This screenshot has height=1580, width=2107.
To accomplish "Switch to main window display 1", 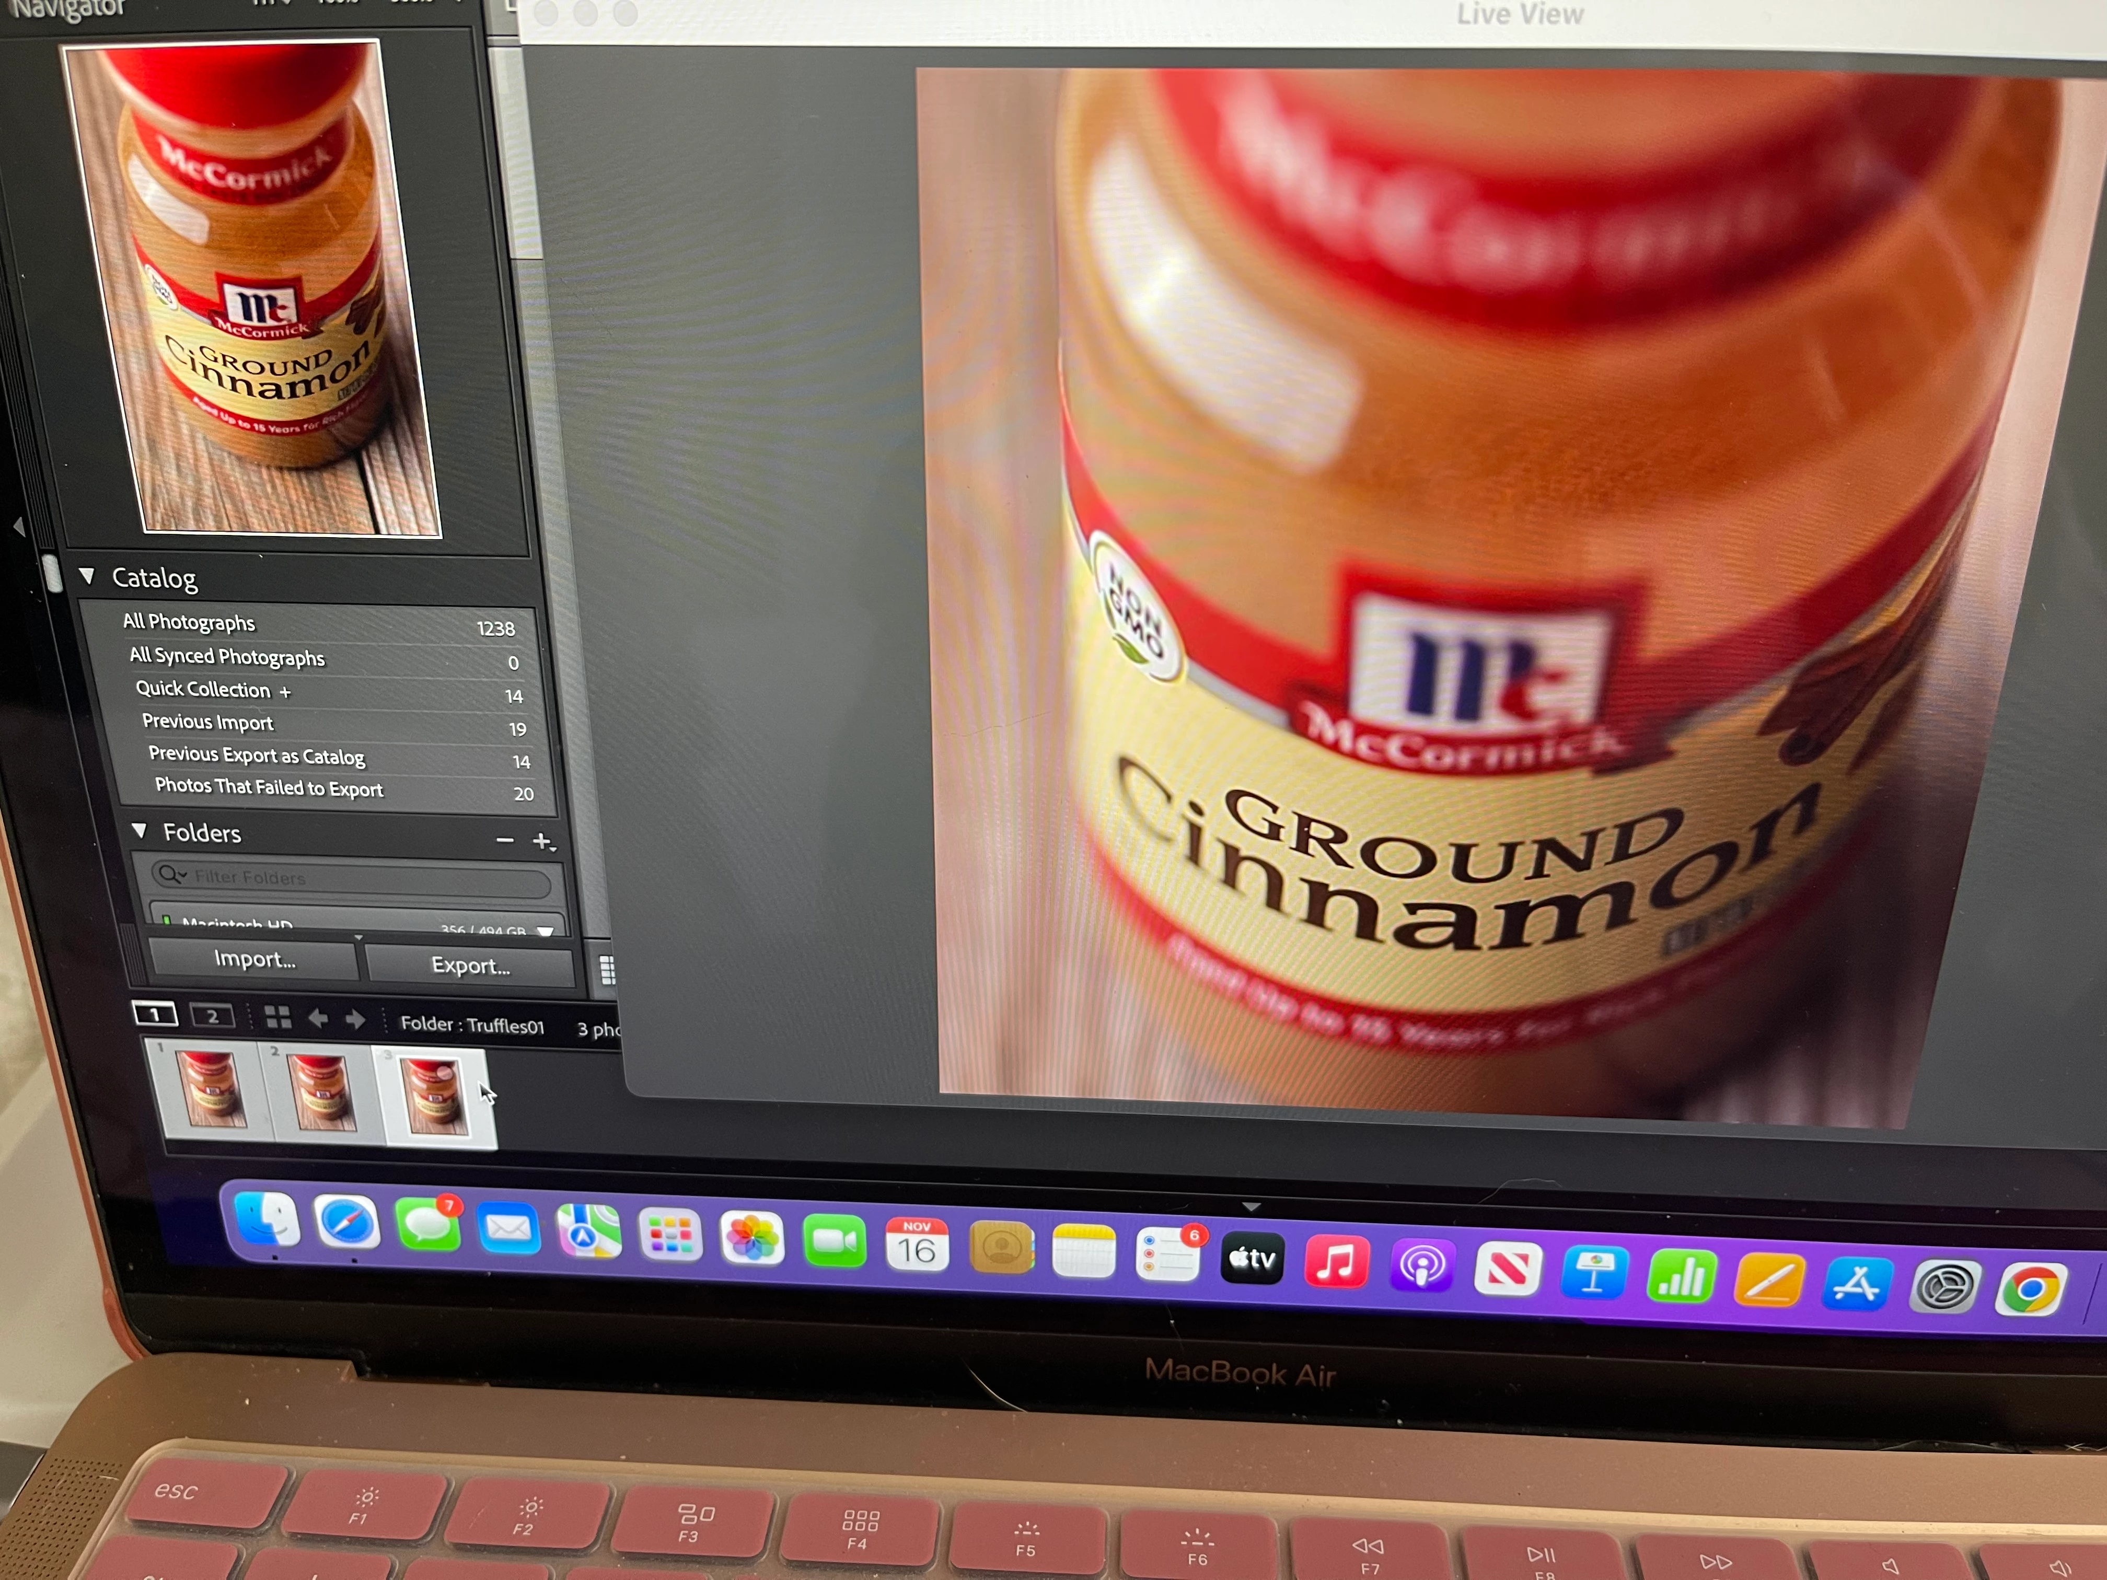I will (155, 1014).
